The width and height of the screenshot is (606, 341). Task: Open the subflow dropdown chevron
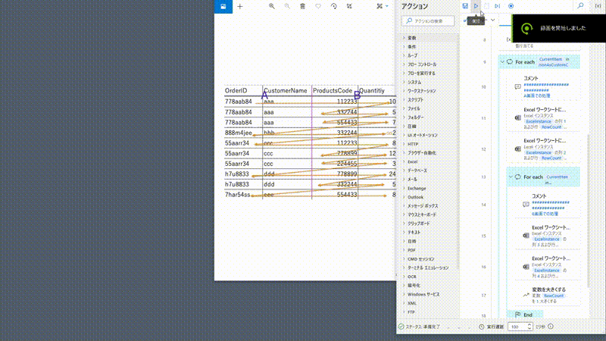point(493,20)
